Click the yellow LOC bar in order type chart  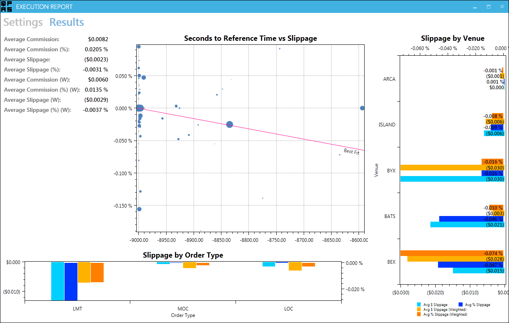(295, 266)
